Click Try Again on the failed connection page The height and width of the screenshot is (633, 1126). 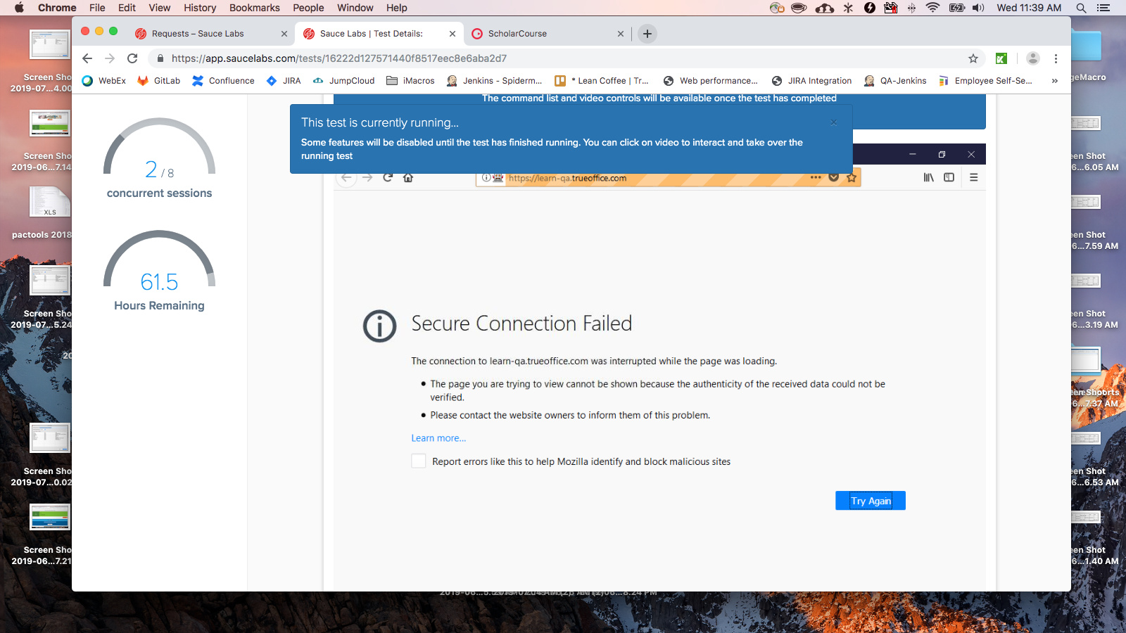click(871, 501)
